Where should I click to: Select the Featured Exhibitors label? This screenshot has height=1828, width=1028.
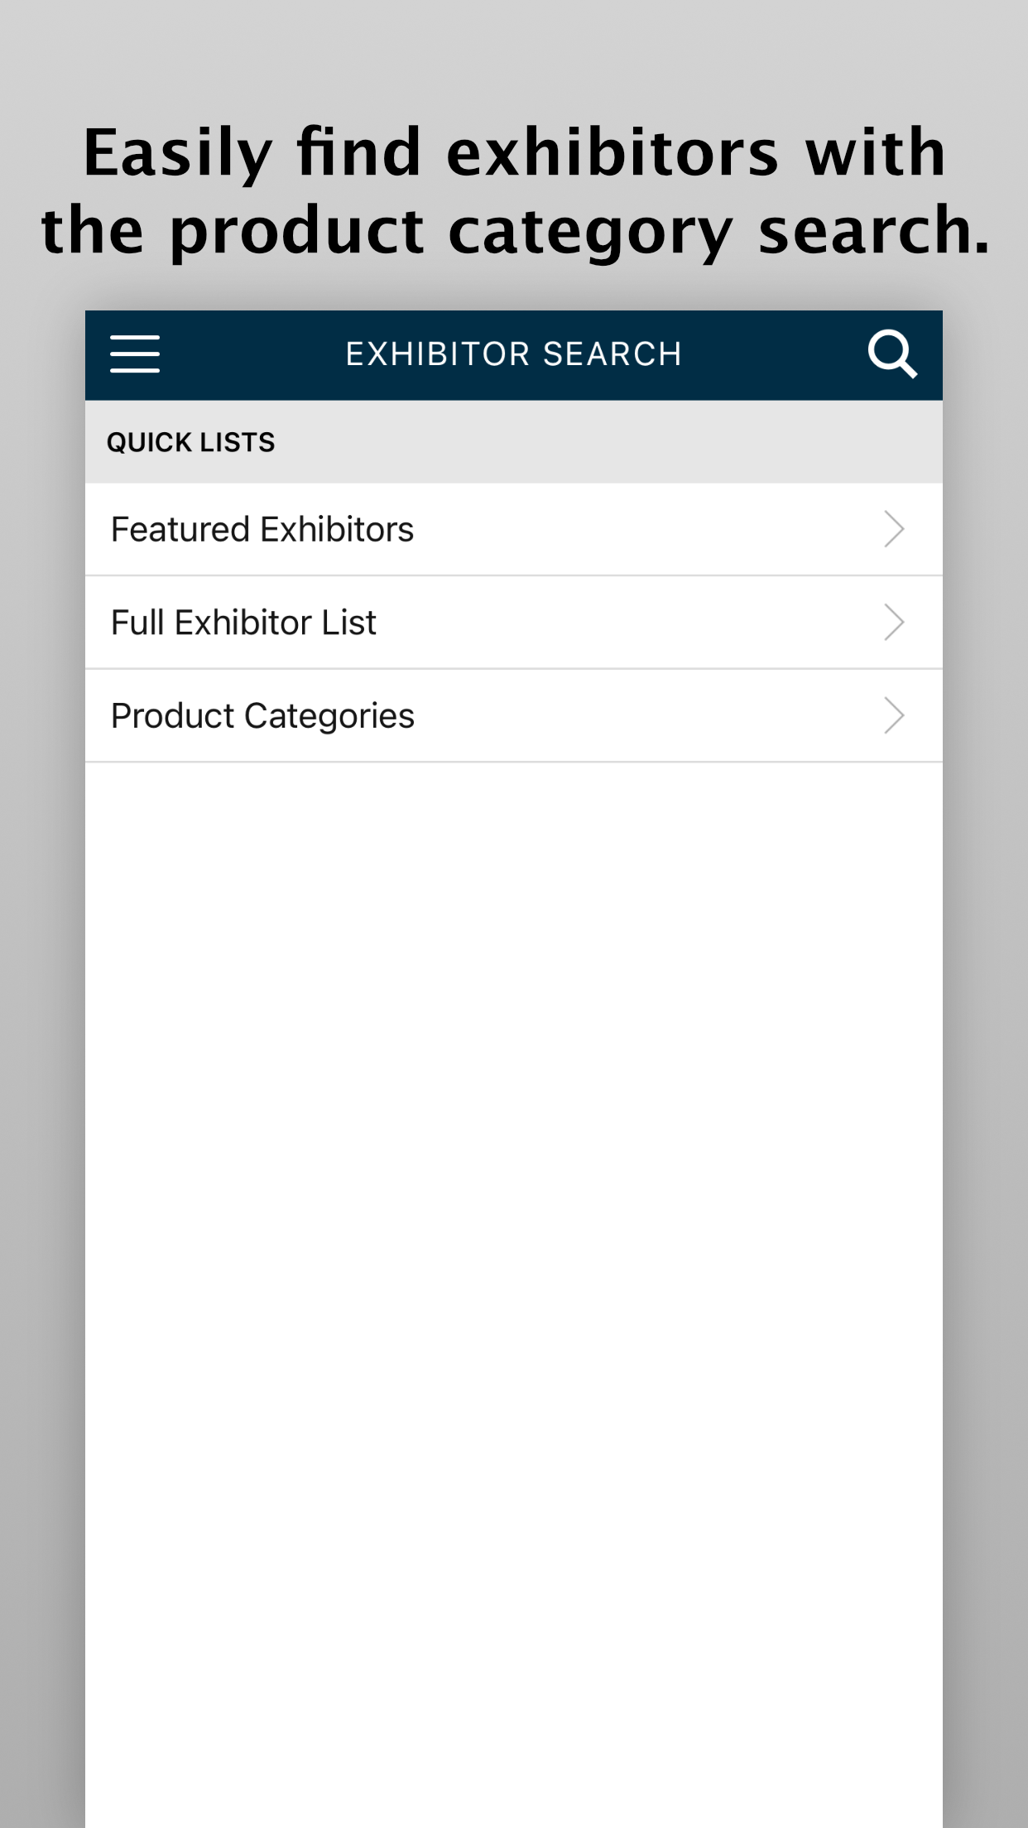(x=262, y=529)
